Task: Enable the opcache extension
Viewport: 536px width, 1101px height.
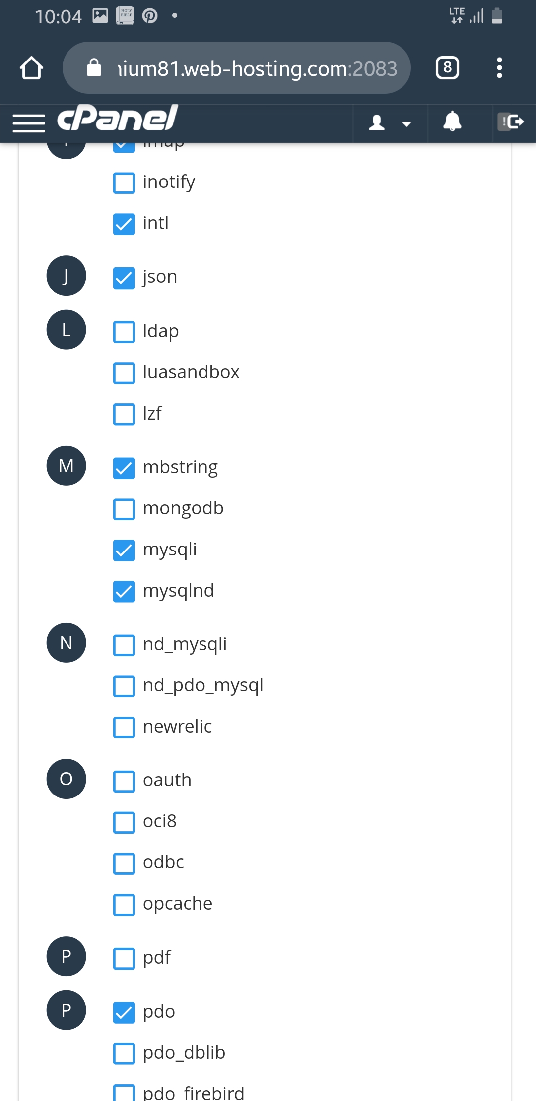Action: [124, 904]
